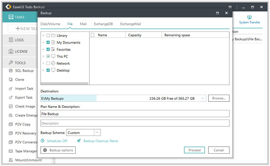Select the File tab
This screenshot has width=270, height=166.
pyautogui.click(x=70, y=24)
